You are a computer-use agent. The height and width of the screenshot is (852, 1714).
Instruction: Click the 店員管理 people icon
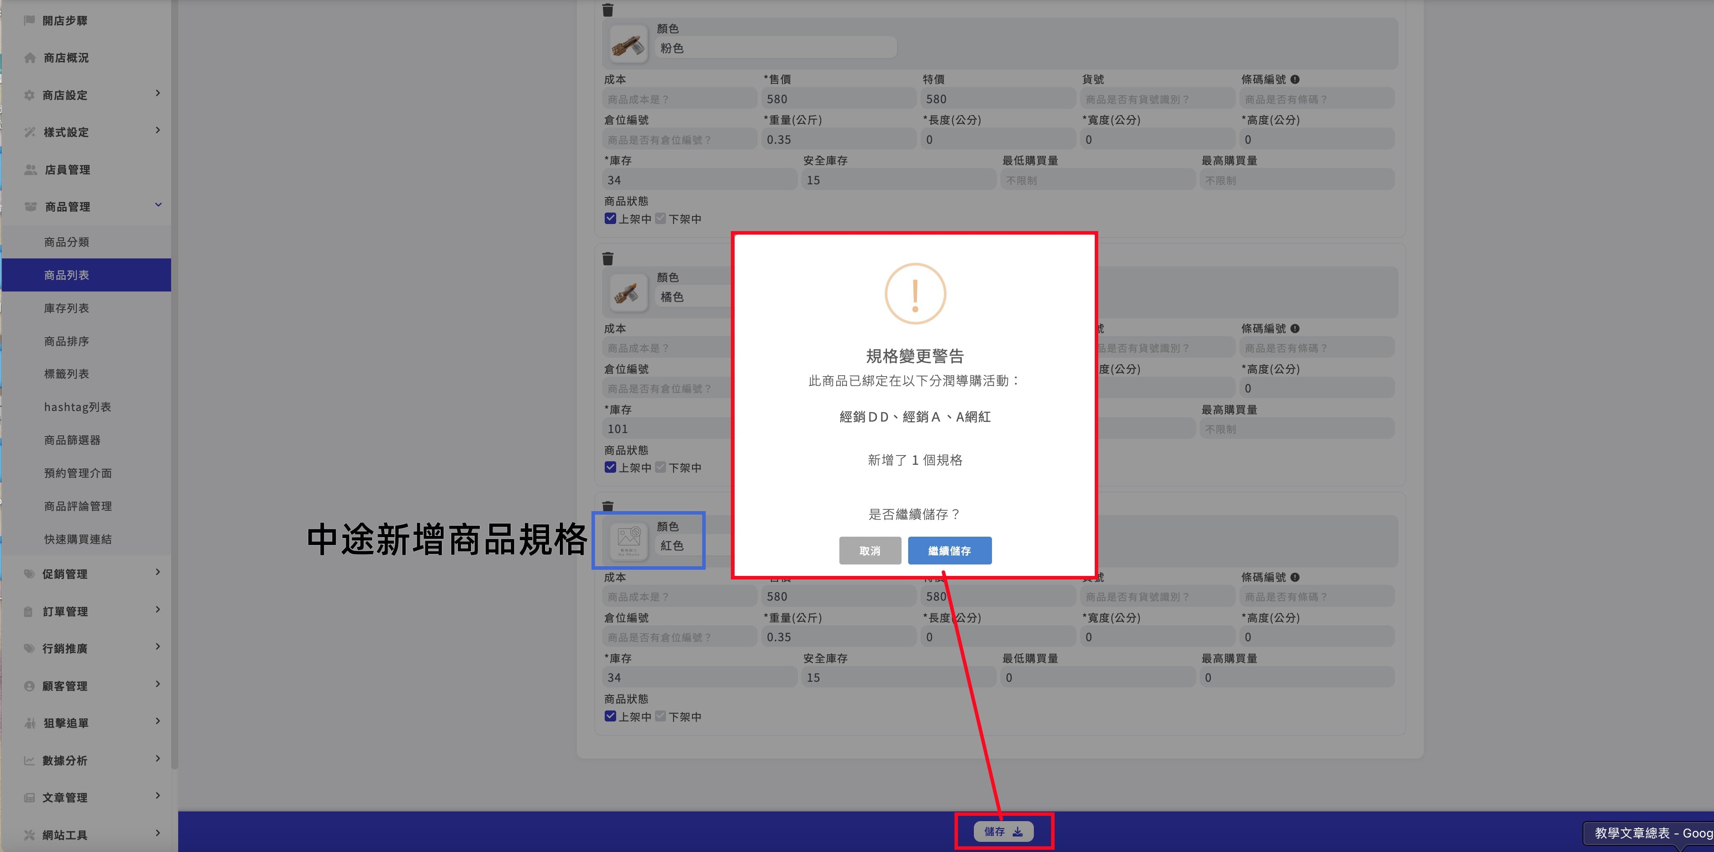pos(30,170)
